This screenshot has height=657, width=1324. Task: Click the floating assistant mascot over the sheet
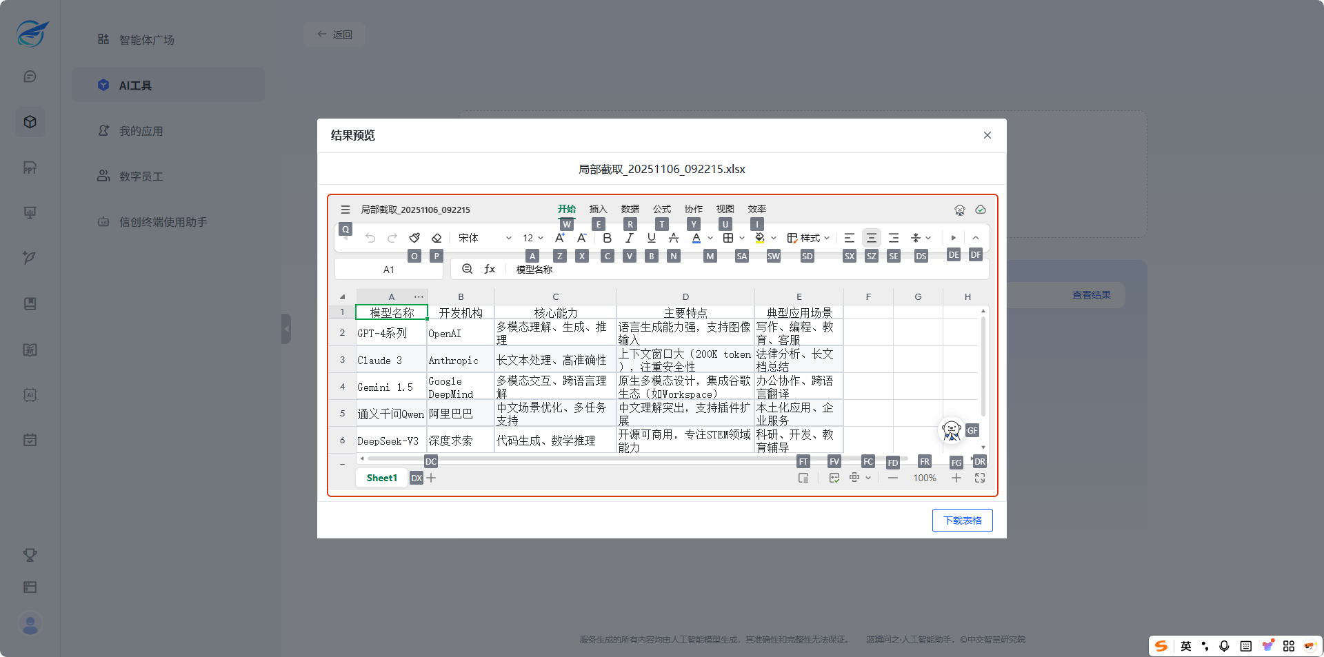pyautogui.click(x=952, y=430)
